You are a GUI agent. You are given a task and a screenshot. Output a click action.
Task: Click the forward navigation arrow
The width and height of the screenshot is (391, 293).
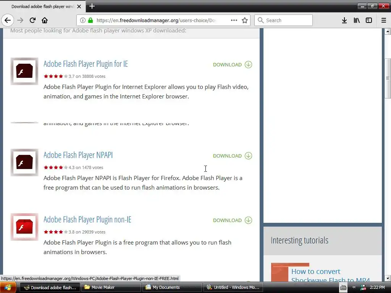pyautogui.click(x=20, y=20)
